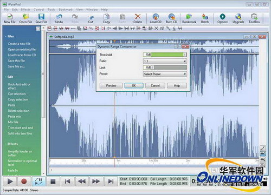The image size is (271, 195).
Task: Click the Rewind button
Action: 82,181
